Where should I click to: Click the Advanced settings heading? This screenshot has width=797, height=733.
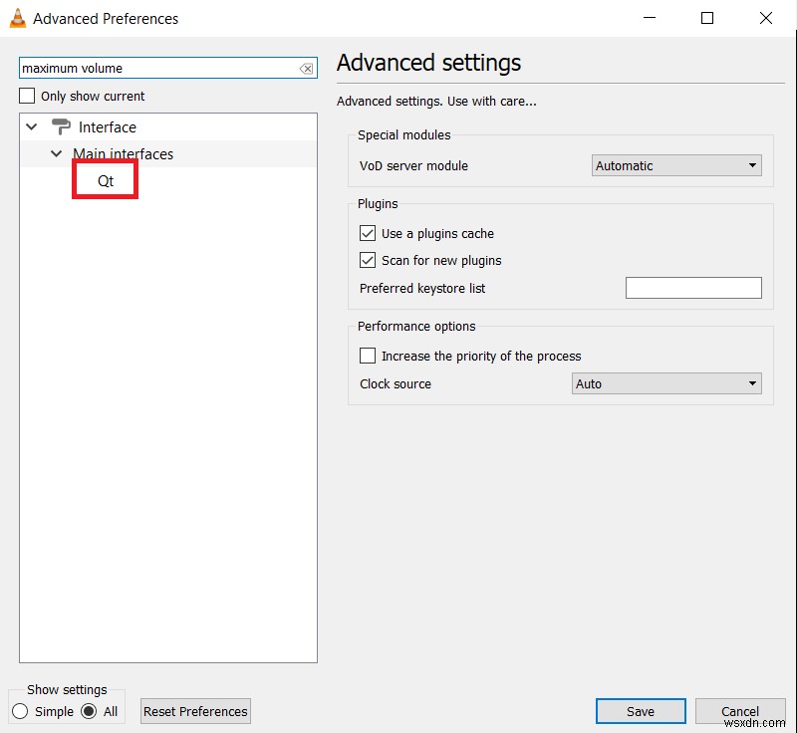pos(428,63)
